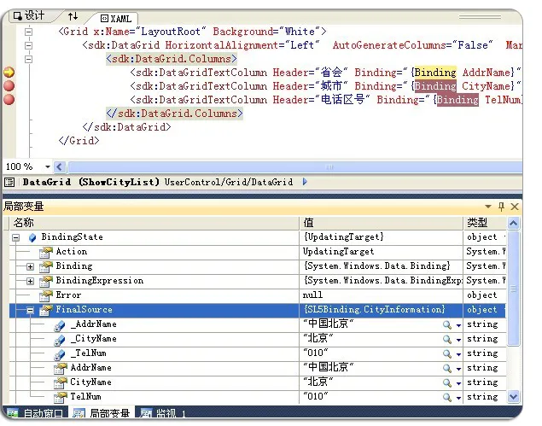Open visualizer dropdown for AddrName property
542x426 pixels.
coord(458,369)
